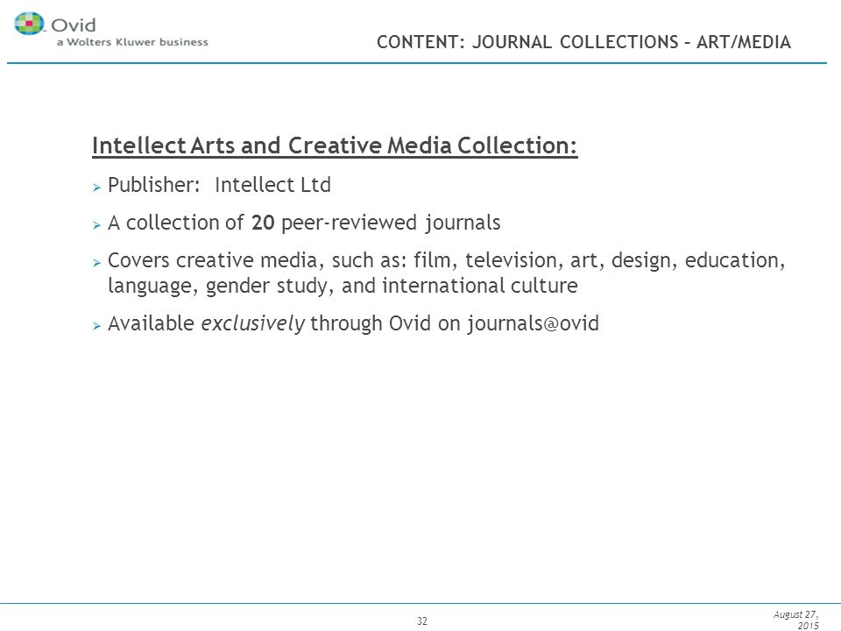Select the slide header 'CONTENT: JOURNAL COLLECTIONS – ART/MEDIA'
Screen dimensions: 841x631
coord(583,42)
